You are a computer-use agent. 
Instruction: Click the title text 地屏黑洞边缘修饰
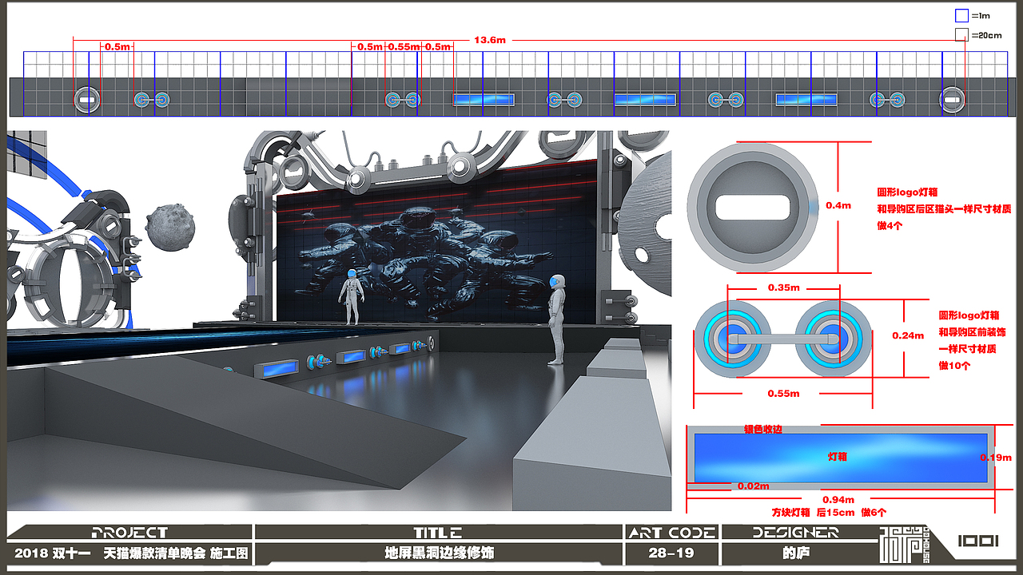pyautogui.click(x=439, y=553)
